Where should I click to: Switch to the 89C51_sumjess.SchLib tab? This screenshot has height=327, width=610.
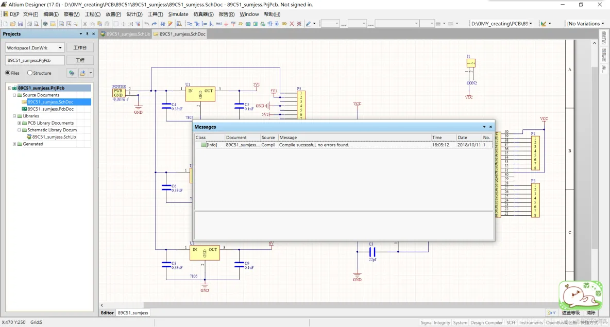[125, 34]
